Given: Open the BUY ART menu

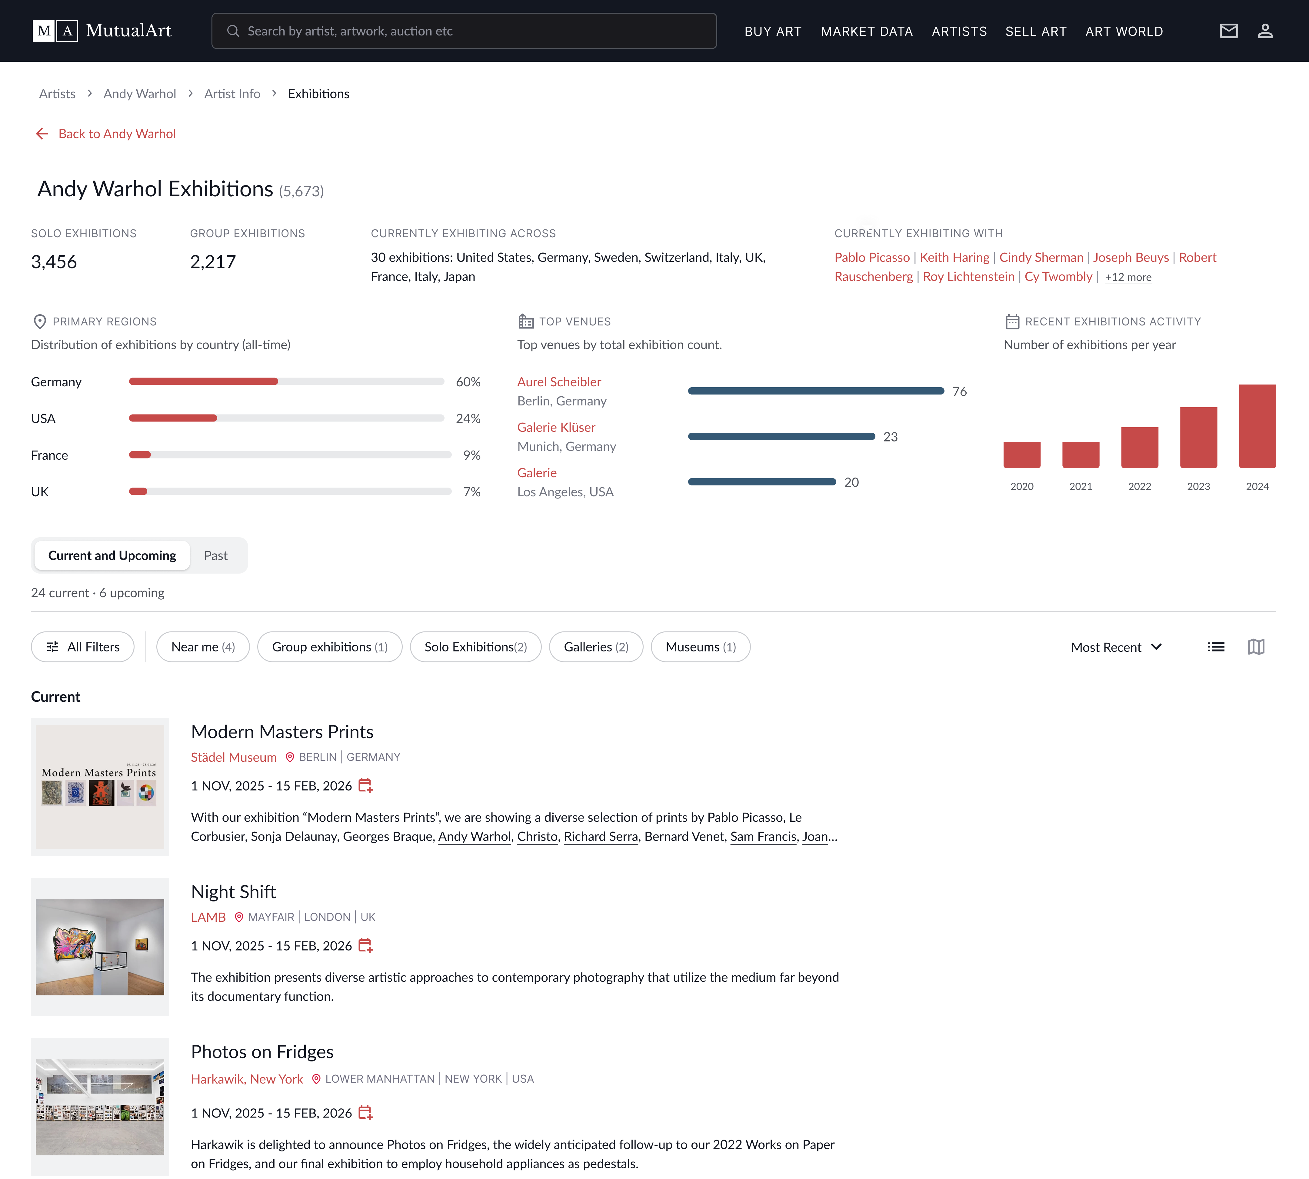Looking at the screenshot, I should click(x=773, y=31).
